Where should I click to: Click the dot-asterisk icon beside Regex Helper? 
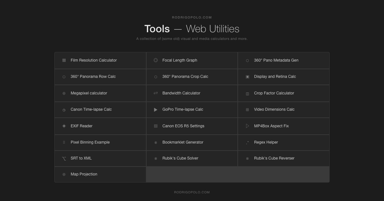[x=247, y=143]
